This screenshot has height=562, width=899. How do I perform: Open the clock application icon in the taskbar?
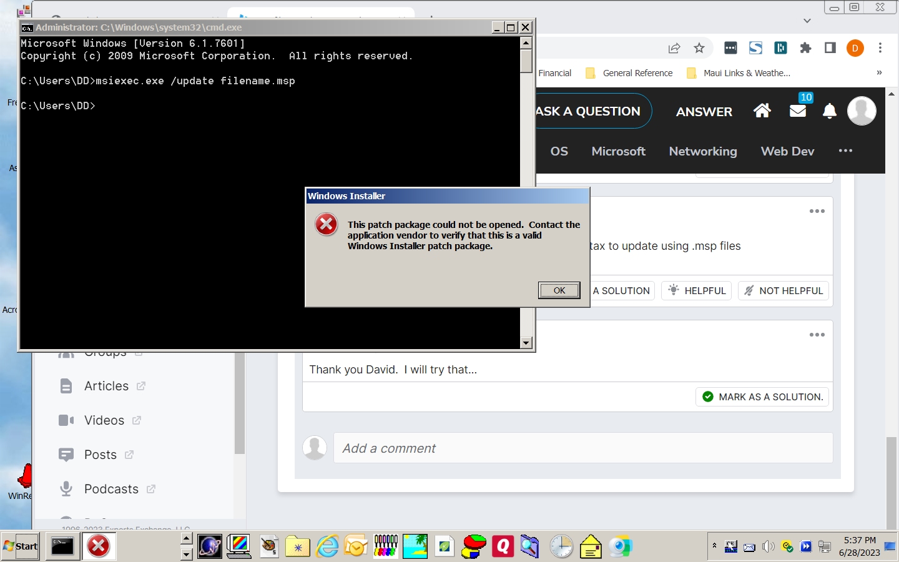point(561,546)
